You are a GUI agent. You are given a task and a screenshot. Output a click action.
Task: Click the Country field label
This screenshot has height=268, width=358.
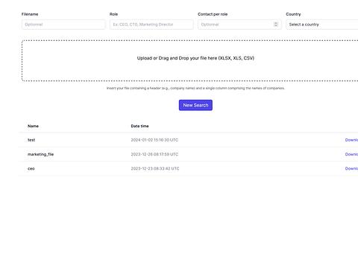click(x=293, y=14)
